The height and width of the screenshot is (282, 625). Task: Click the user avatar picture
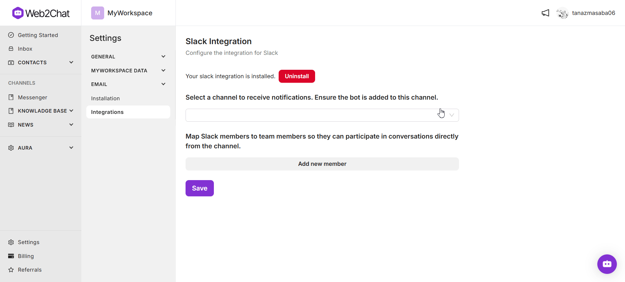click(562, 13)
